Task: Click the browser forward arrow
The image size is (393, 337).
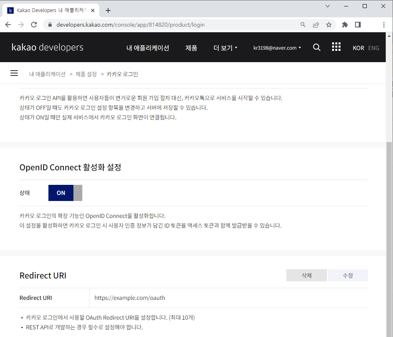Action: pos(21,25)
